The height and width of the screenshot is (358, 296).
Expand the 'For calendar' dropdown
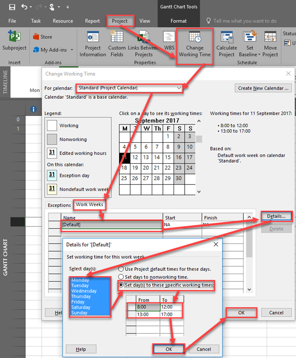point(179,88)
